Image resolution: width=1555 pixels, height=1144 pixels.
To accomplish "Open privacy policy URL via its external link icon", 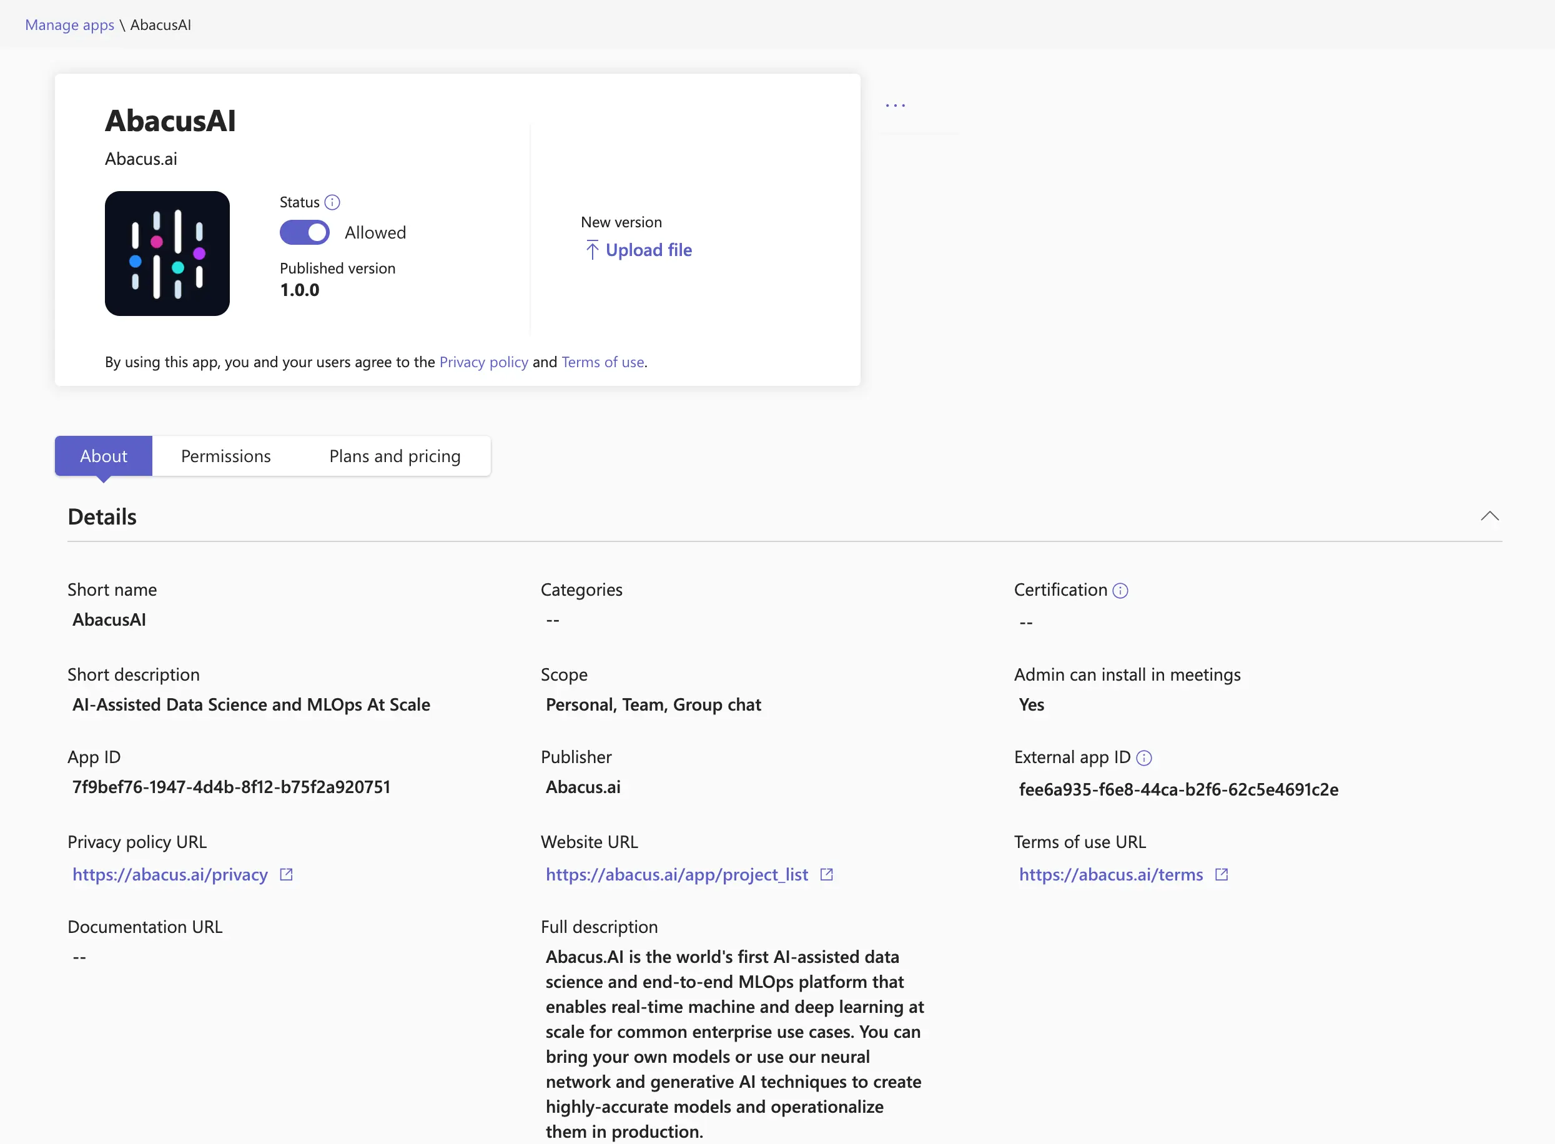I will pos(287,874).
